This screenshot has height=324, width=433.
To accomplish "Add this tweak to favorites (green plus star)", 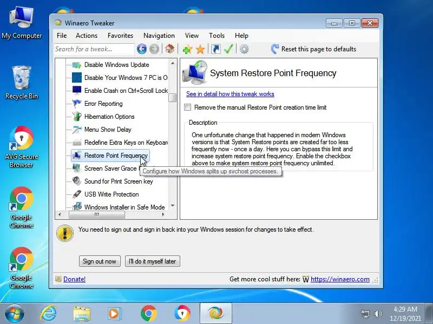I will click(x=187, y=49).
